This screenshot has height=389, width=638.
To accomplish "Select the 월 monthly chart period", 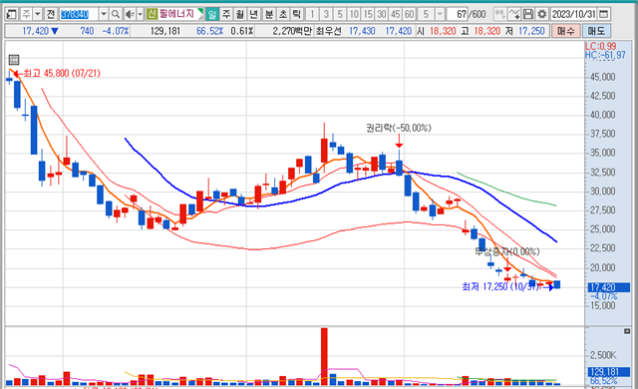I will point(240,15).
